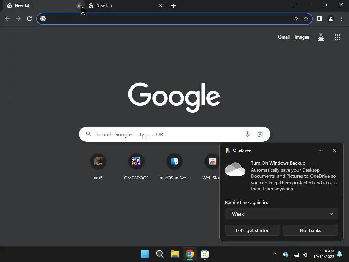Open the share this page icon
349x262 pixels.
point(295,19)
